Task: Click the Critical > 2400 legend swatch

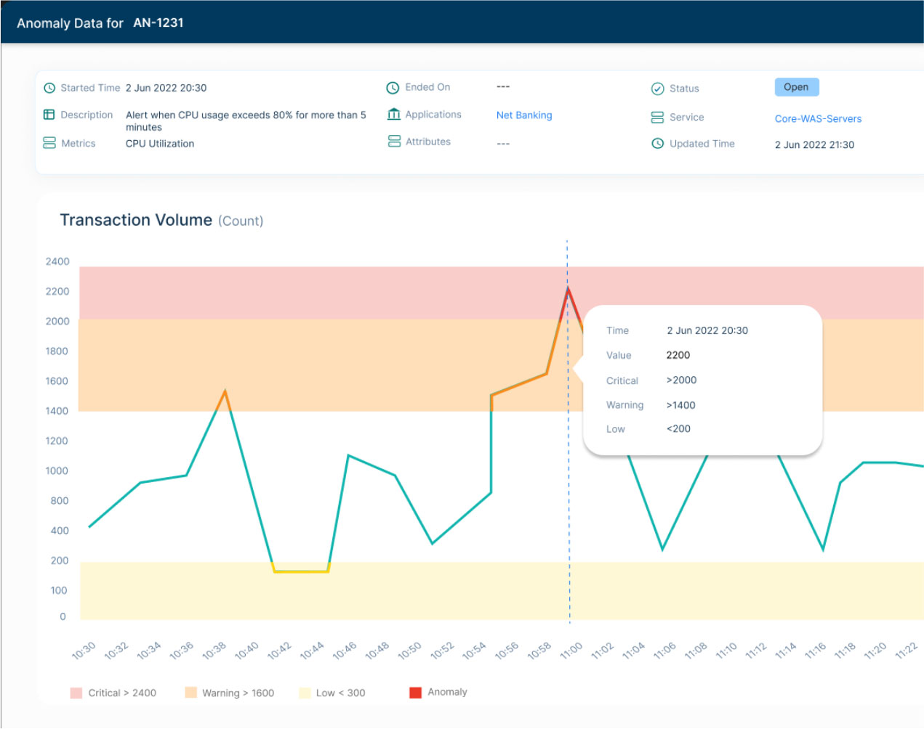Action: [76, 693]
